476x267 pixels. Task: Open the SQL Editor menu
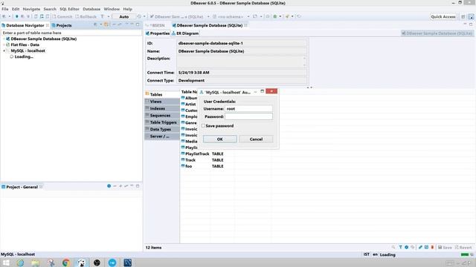[x=69, y=9]
